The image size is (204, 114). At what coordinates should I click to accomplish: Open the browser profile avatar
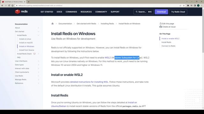click(198, 6)
